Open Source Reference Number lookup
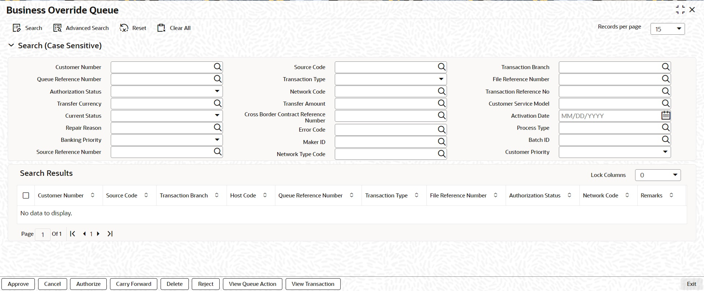This screenshot has height=291, width=704. point(218,152)
